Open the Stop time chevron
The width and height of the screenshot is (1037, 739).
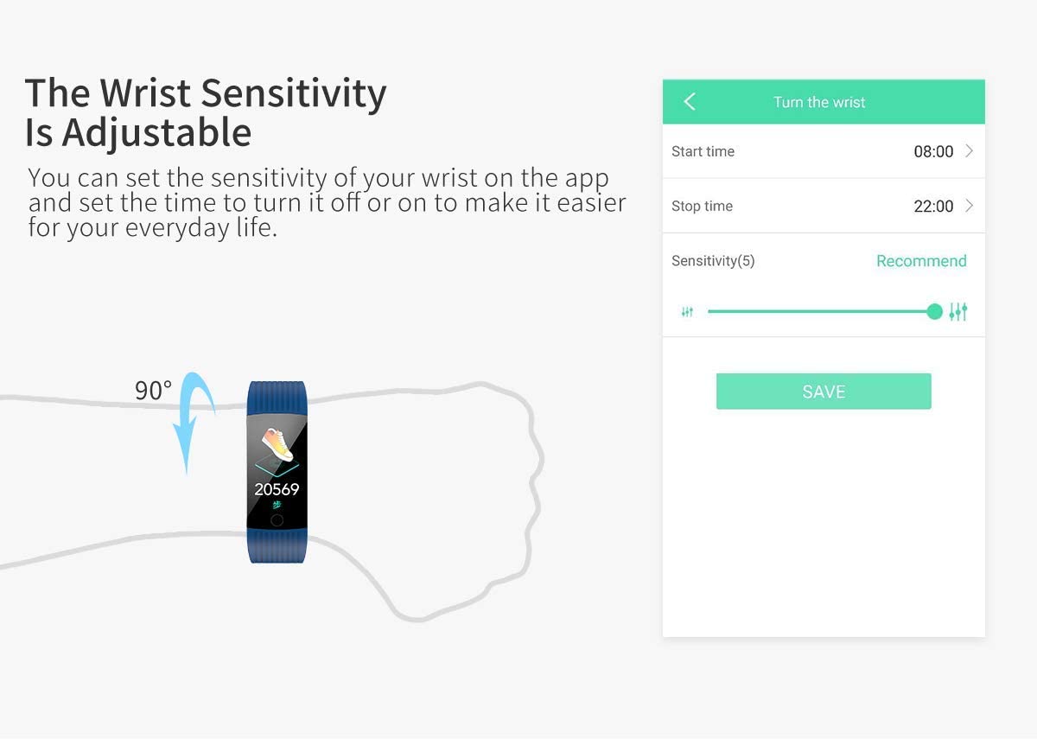tap(969, 206)
